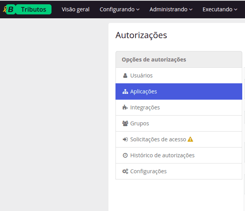The image size is (245, 211).
Task: Click the people icon beside Grupos
Action: pyautogui.click(x=125, y=123)
